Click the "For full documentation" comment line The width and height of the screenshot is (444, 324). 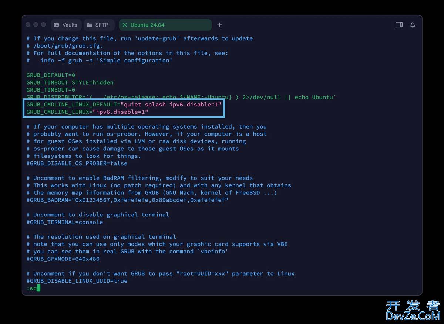[x=127, y=53]
